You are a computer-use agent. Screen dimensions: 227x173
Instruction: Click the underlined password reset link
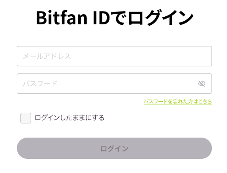[178, 102]
